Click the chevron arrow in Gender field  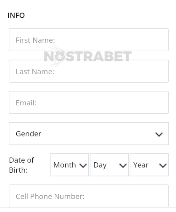[159, 135]
